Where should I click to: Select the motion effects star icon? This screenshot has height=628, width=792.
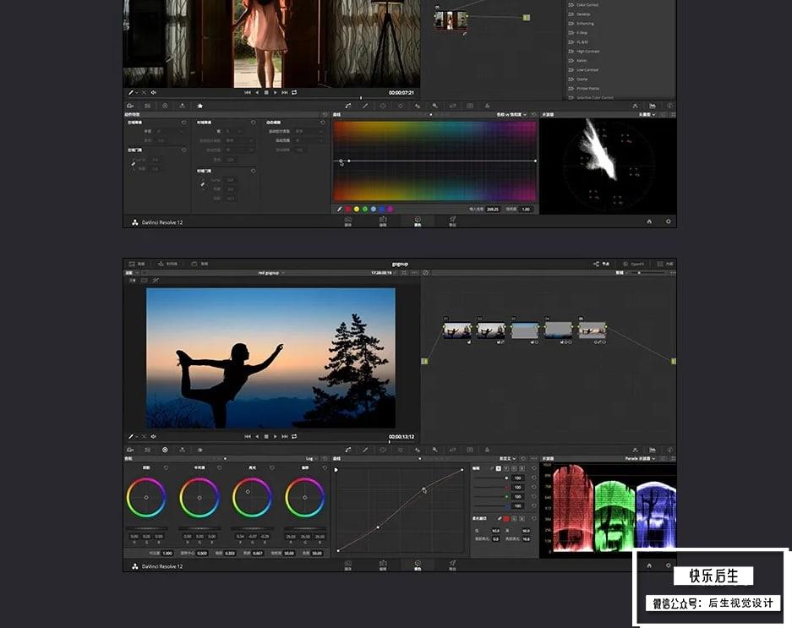click(x=199, y=106)
